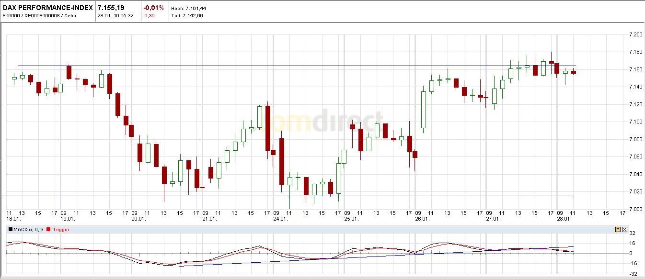Screen dimensions: 645x279
Task: Select the black MACD legend square
Action: tap(11, 229)
